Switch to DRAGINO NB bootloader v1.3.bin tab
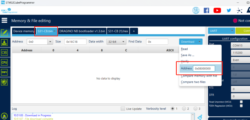250x120 pixels. (82, 31)
